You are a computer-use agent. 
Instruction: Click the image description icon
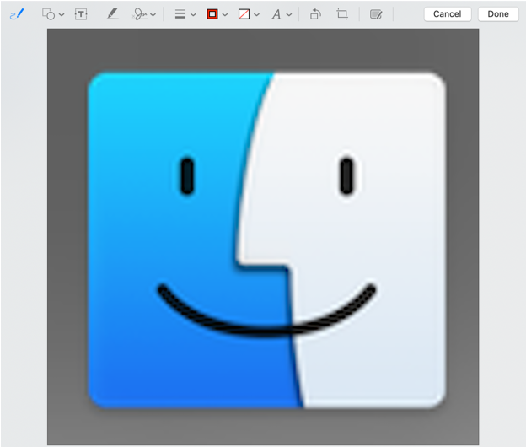coord(376,14)
